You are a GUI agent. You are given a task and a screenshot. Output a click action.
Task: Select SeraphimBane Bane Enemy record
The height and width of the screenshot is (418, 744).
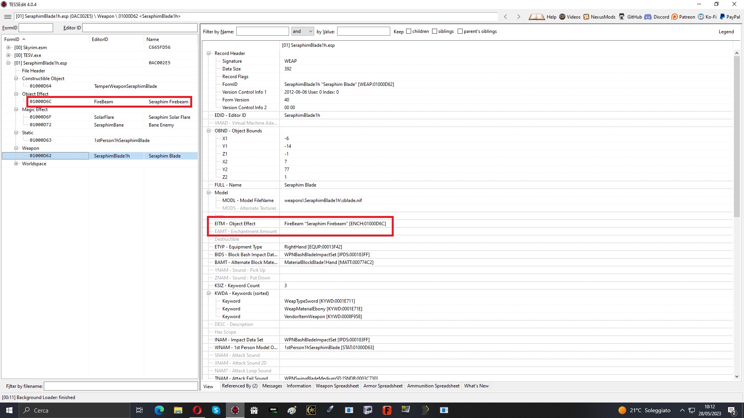point(110,125)
